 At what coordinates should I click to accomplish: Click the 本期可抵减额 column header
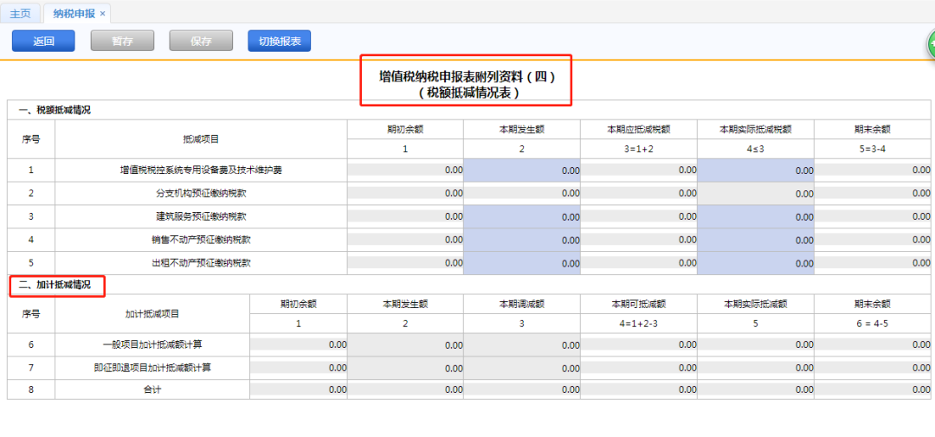(639, 304)
